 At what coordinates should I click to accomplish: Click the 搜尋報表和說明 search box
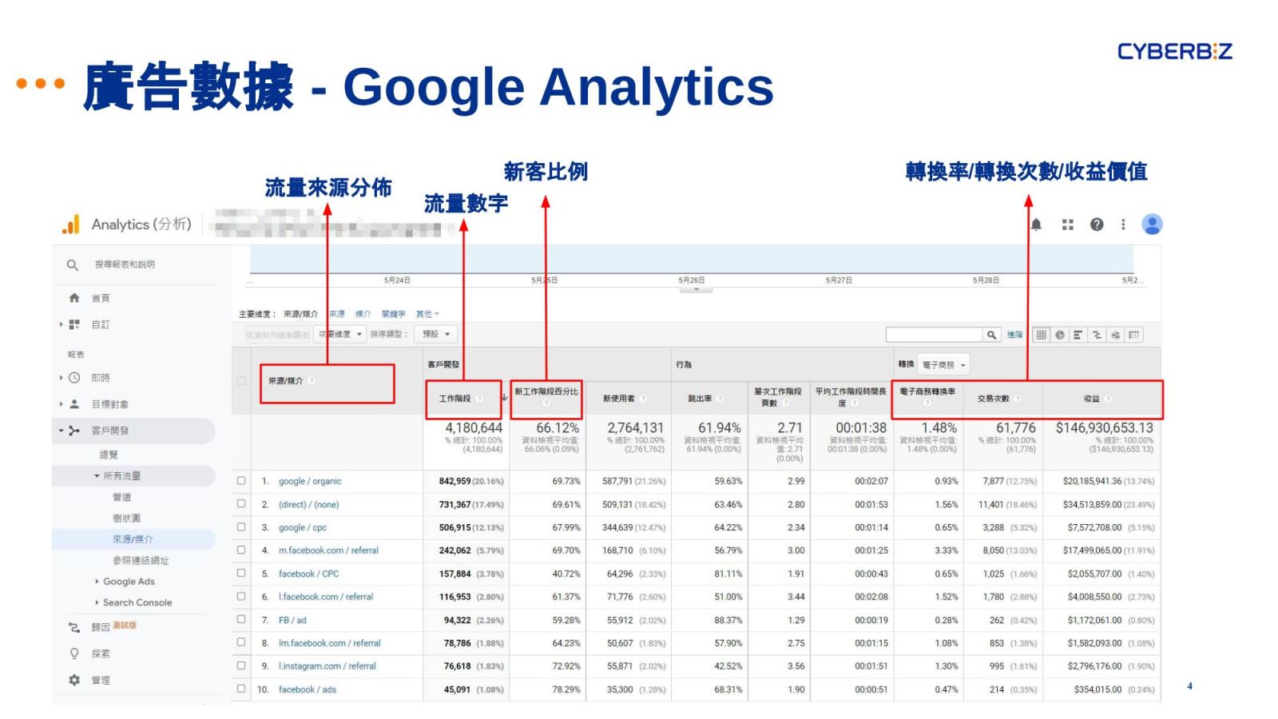click(125, 264)
